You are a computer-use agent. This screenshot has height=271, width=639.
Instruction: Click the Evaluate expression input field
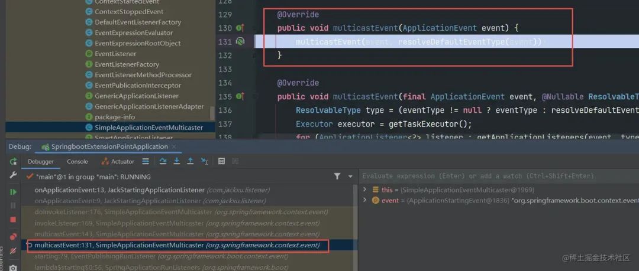(499, 176)
